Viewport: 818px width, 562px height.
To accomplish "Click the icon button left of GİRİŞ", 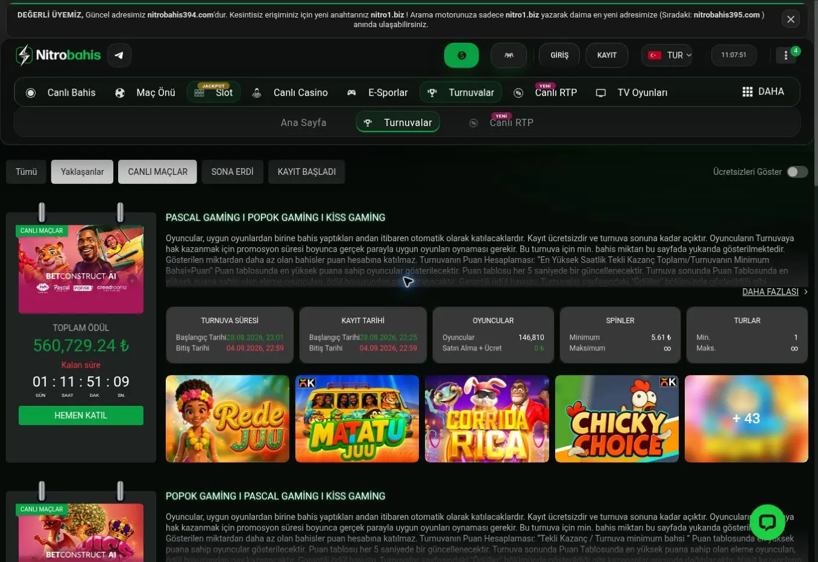I will (509, 55).
